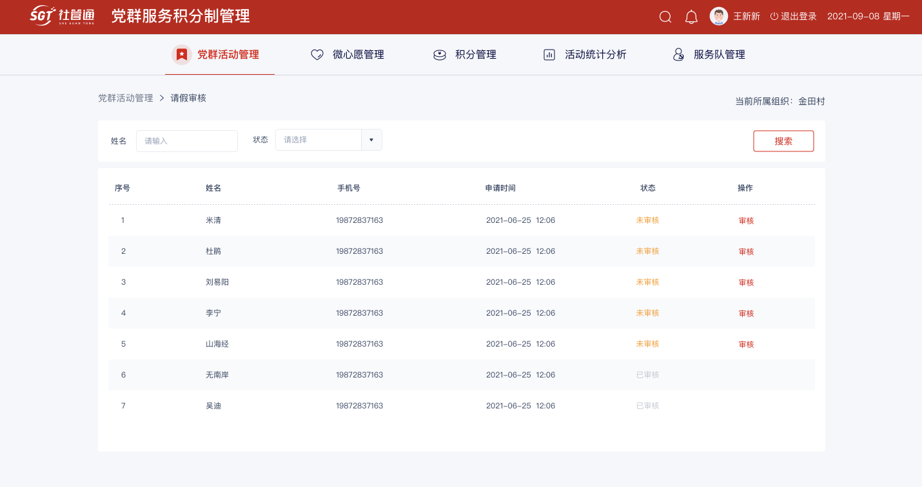Click the 微心愿管理 heart icon
The height and width of the screenshot is (487, 922).
pyautogui.click(x=317, y=55)
